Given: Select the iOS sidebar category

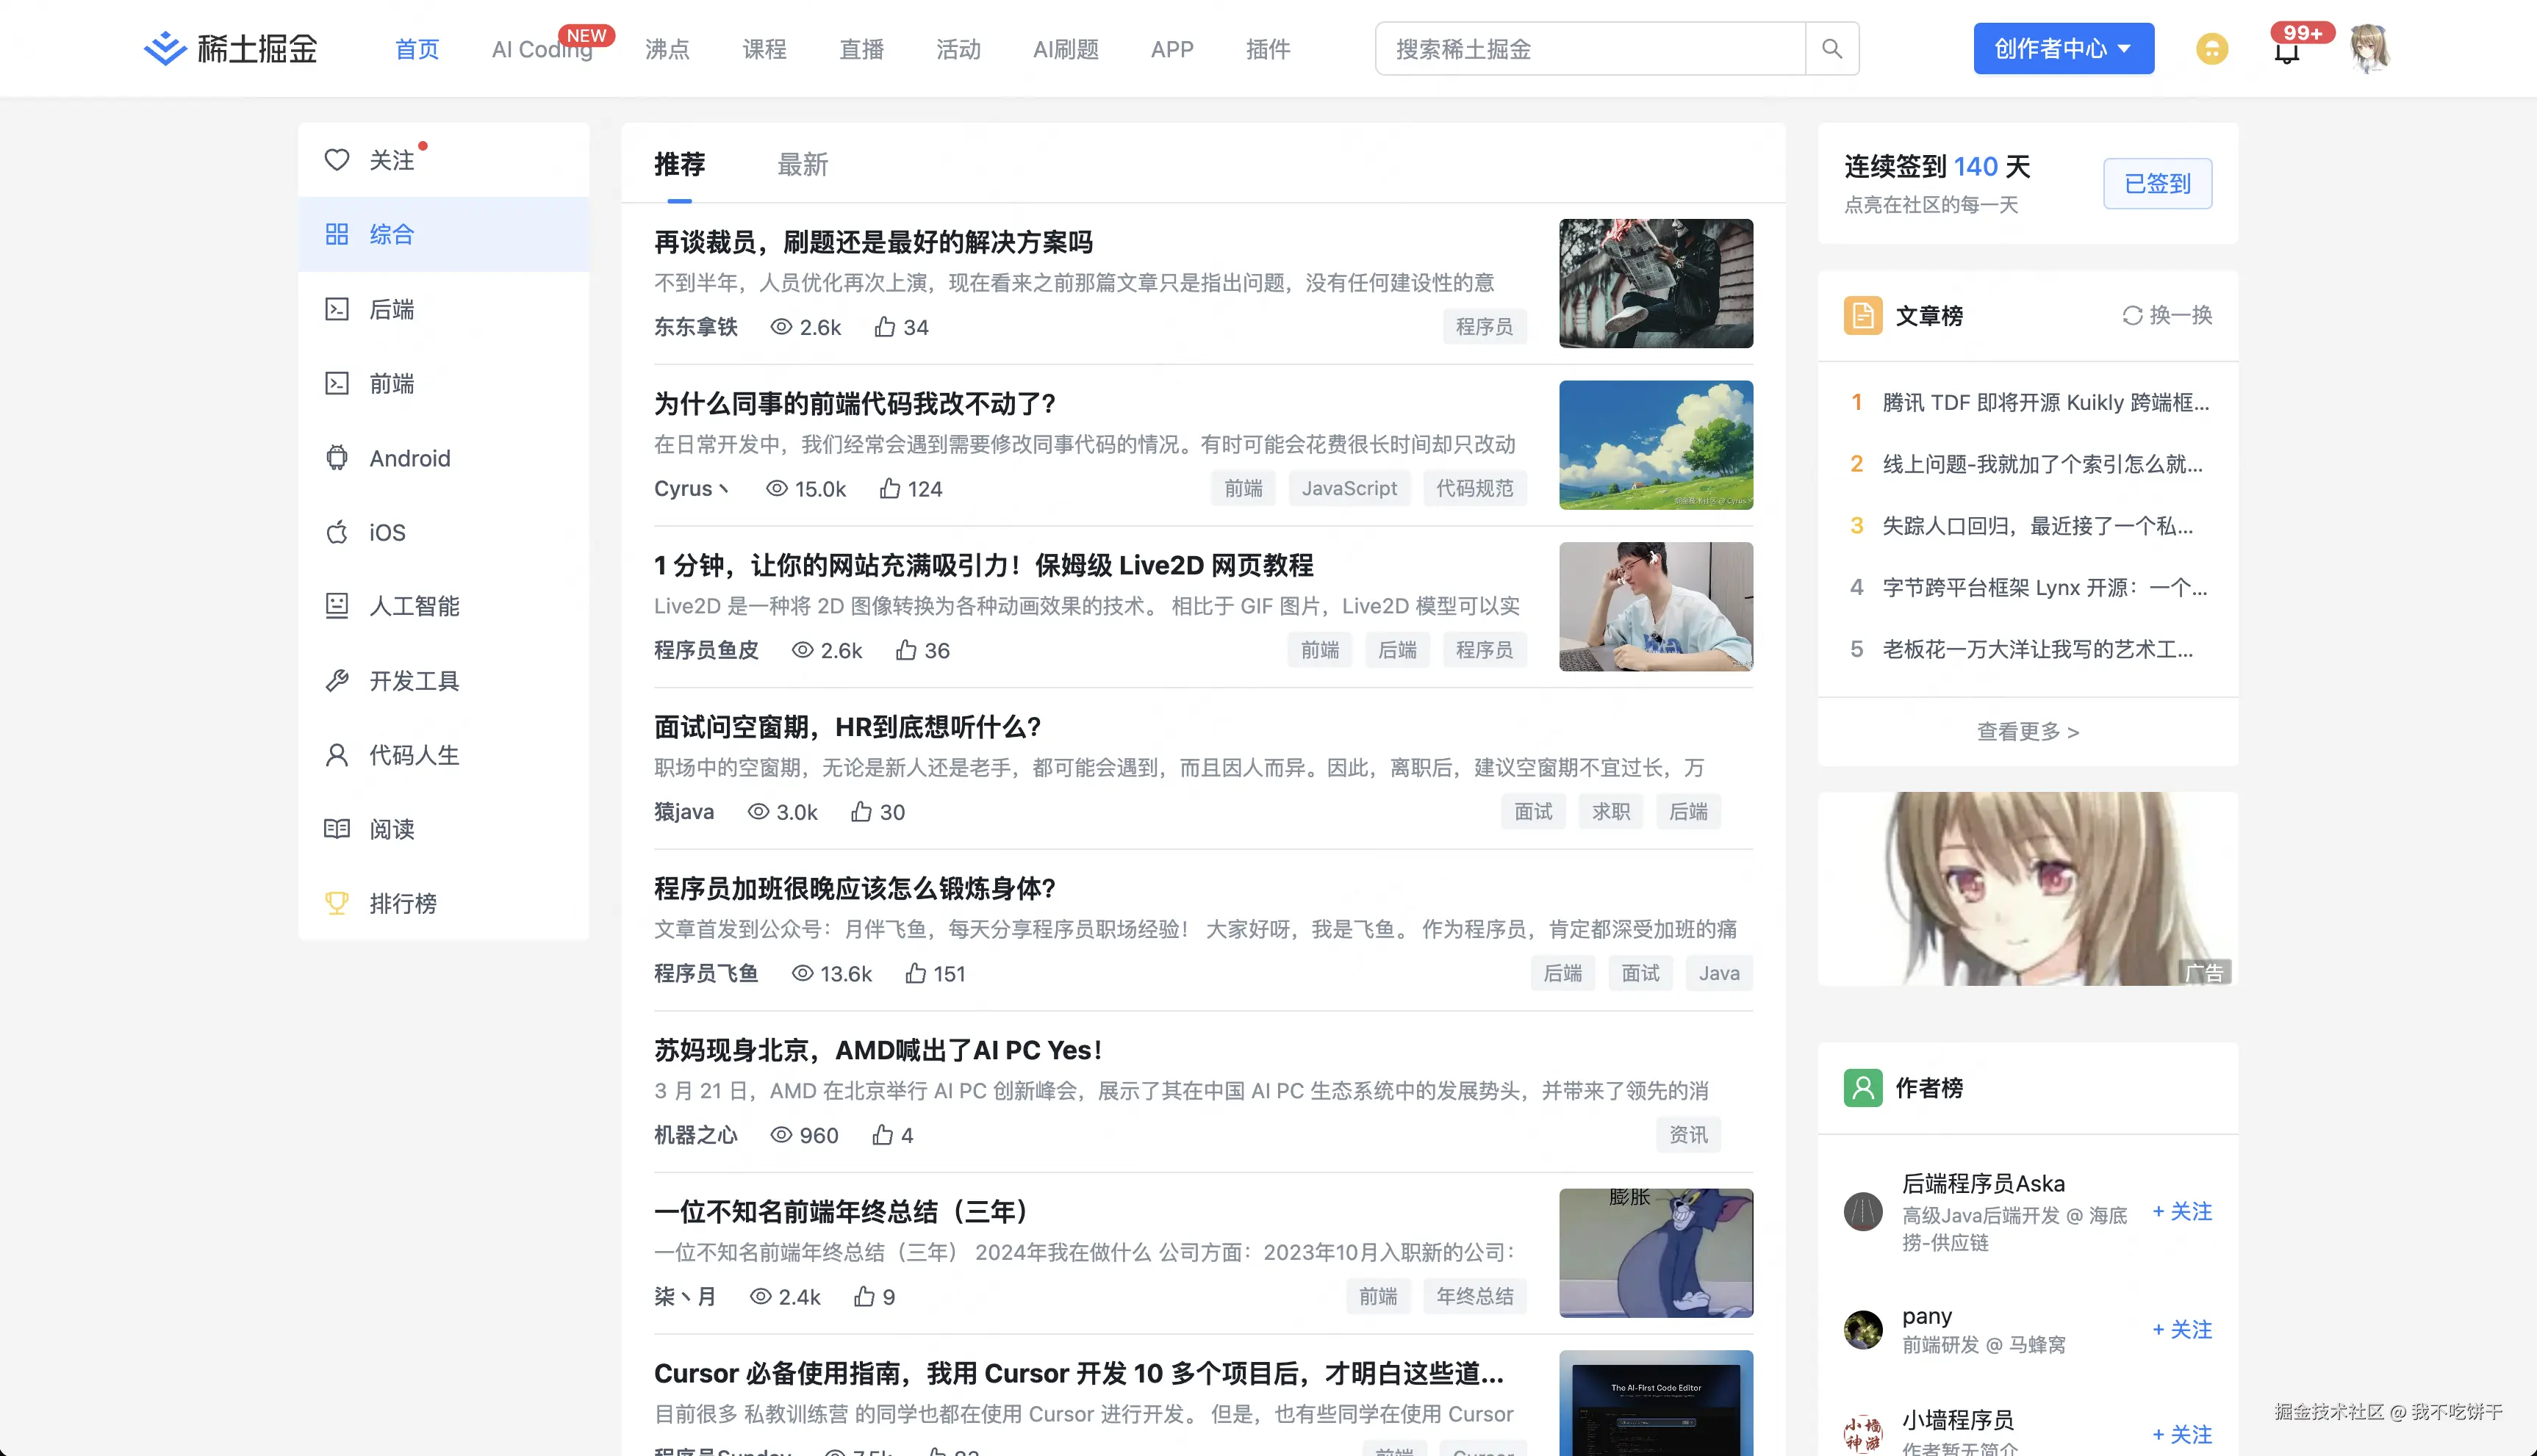Looking at the screenshot, I should click(x=386, y=532).
